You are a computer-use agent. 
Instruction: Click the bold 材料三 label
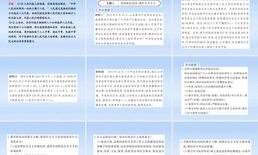[13, 76]
